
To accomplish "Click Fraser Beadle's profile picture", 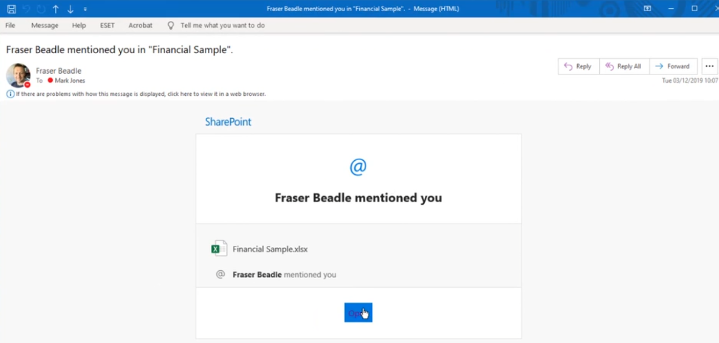I will click(x=18, y=75).
